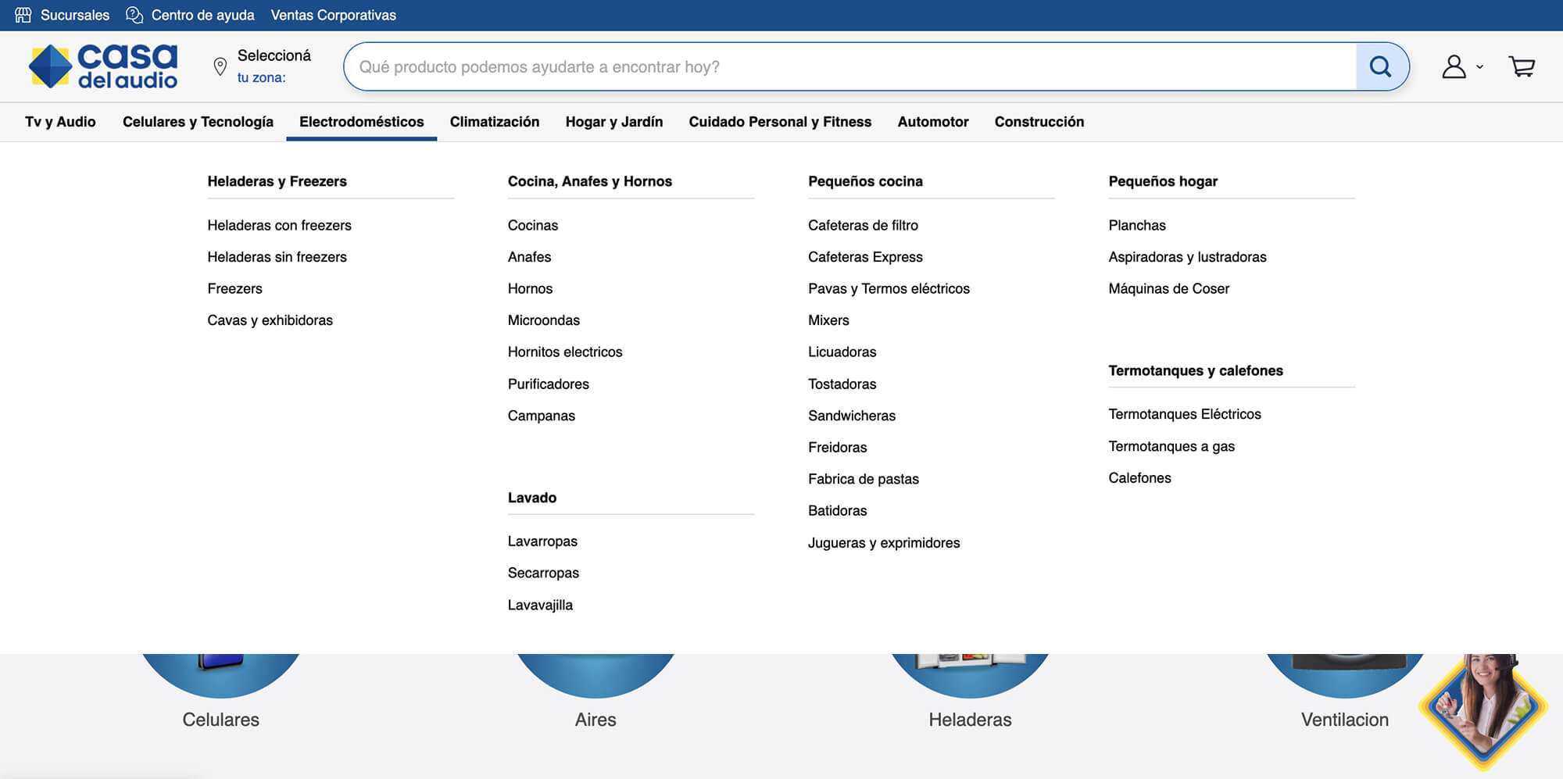Open the shopping cart icon
The image size is (1563, 779).
coord(1521,67)
